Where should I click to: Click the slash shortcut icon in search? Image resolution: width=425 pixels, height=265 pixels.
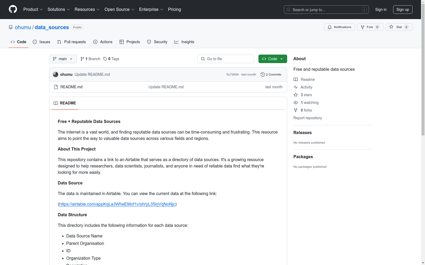click(364, 10)
